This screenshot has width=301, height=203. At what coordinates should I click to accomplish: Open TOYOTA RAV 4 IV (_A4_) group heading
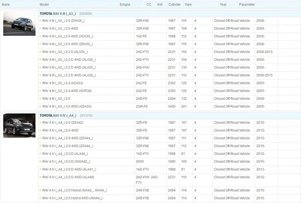[x=58, y=116]
